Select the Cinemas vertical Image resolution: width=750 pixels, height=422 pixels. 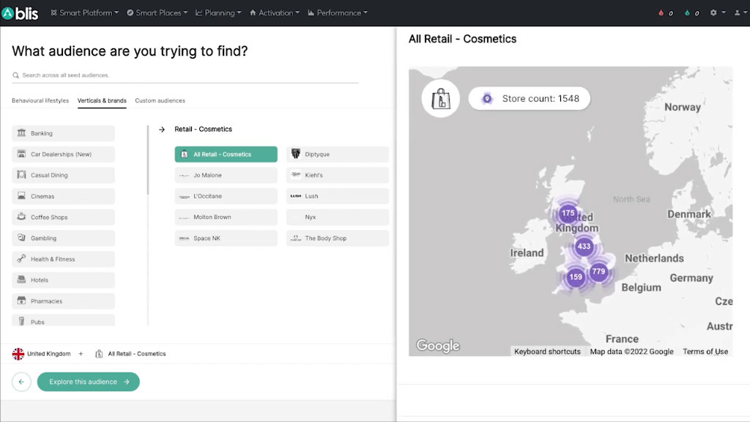point(63,196)
